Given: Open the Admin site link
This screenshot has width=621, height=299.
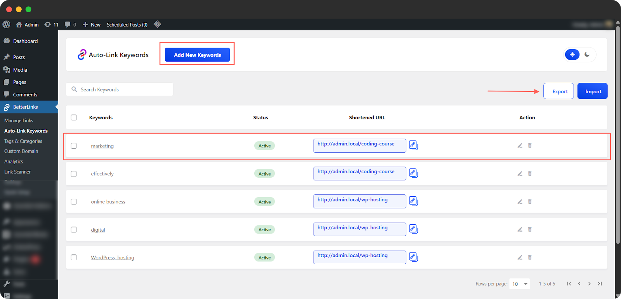Looking at the screenshot, I should point(27,24).
